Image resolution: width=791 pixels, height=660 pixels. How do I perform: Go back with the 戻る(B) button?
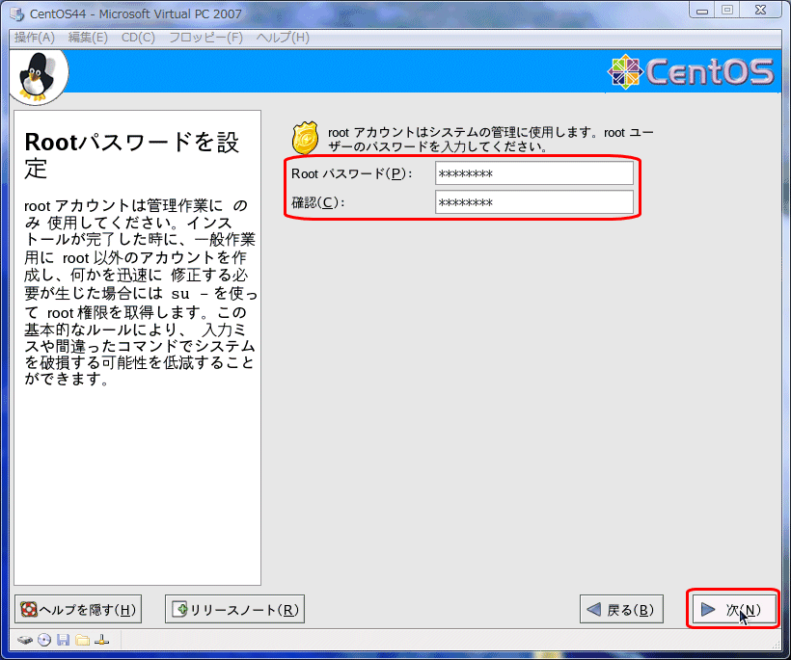click(621, 610)
